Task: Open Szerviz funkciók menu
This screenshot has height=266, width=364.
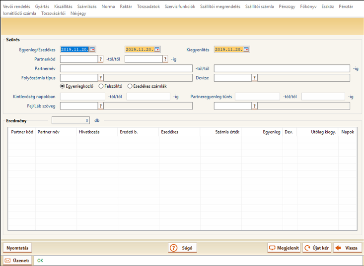Action: 180,6
